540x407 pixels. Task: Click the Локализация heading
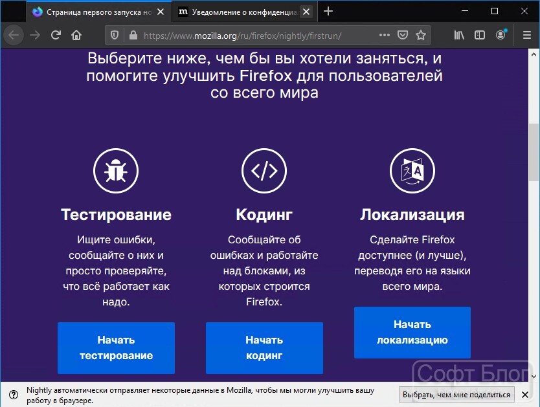point(412,215)
